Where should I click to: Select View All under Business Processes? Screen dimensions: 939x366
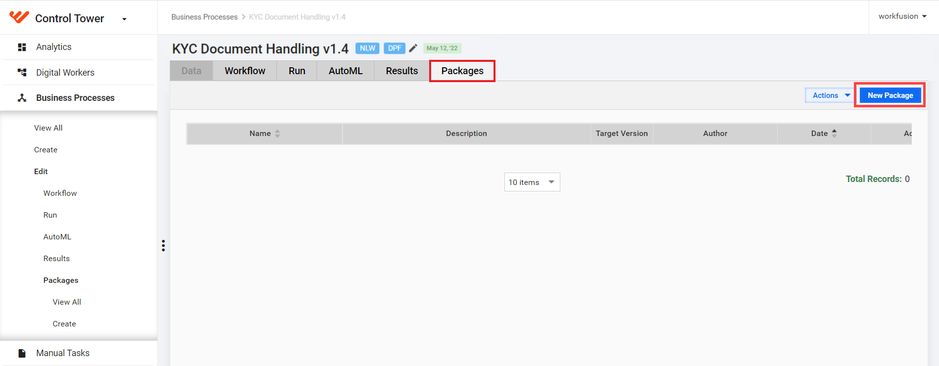[49, 128]
